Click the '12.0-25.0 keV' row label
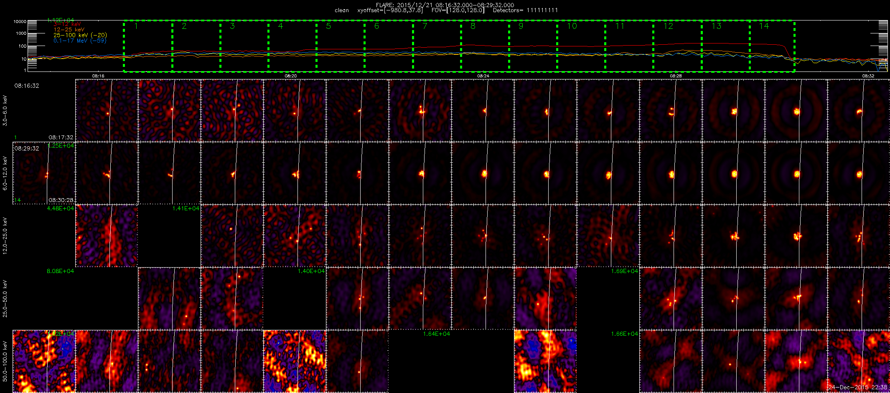890x393 pixels. tap(5, 236)
